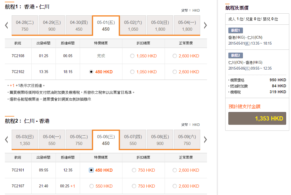
Task: Click next dates arrow for 航程2
Action: click(x=205, y=140)
